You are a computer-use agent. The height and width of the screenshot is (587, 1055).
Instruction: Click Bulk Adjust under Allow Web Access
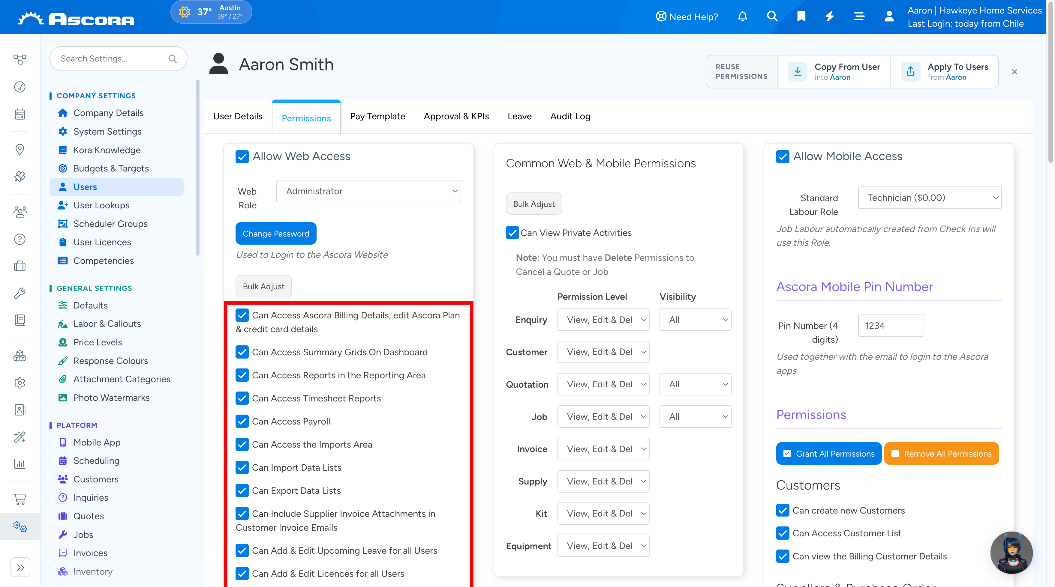click(263, 286)
